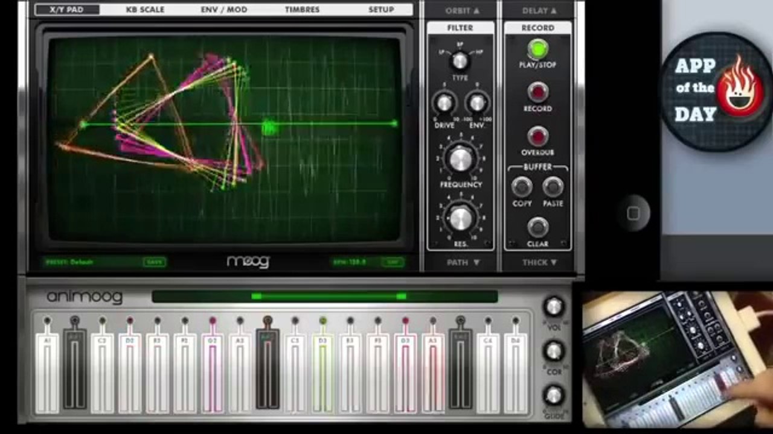Click the Preset: Default name field
The width and height of the screenshot is (773, 434).
tap(69, 262)
